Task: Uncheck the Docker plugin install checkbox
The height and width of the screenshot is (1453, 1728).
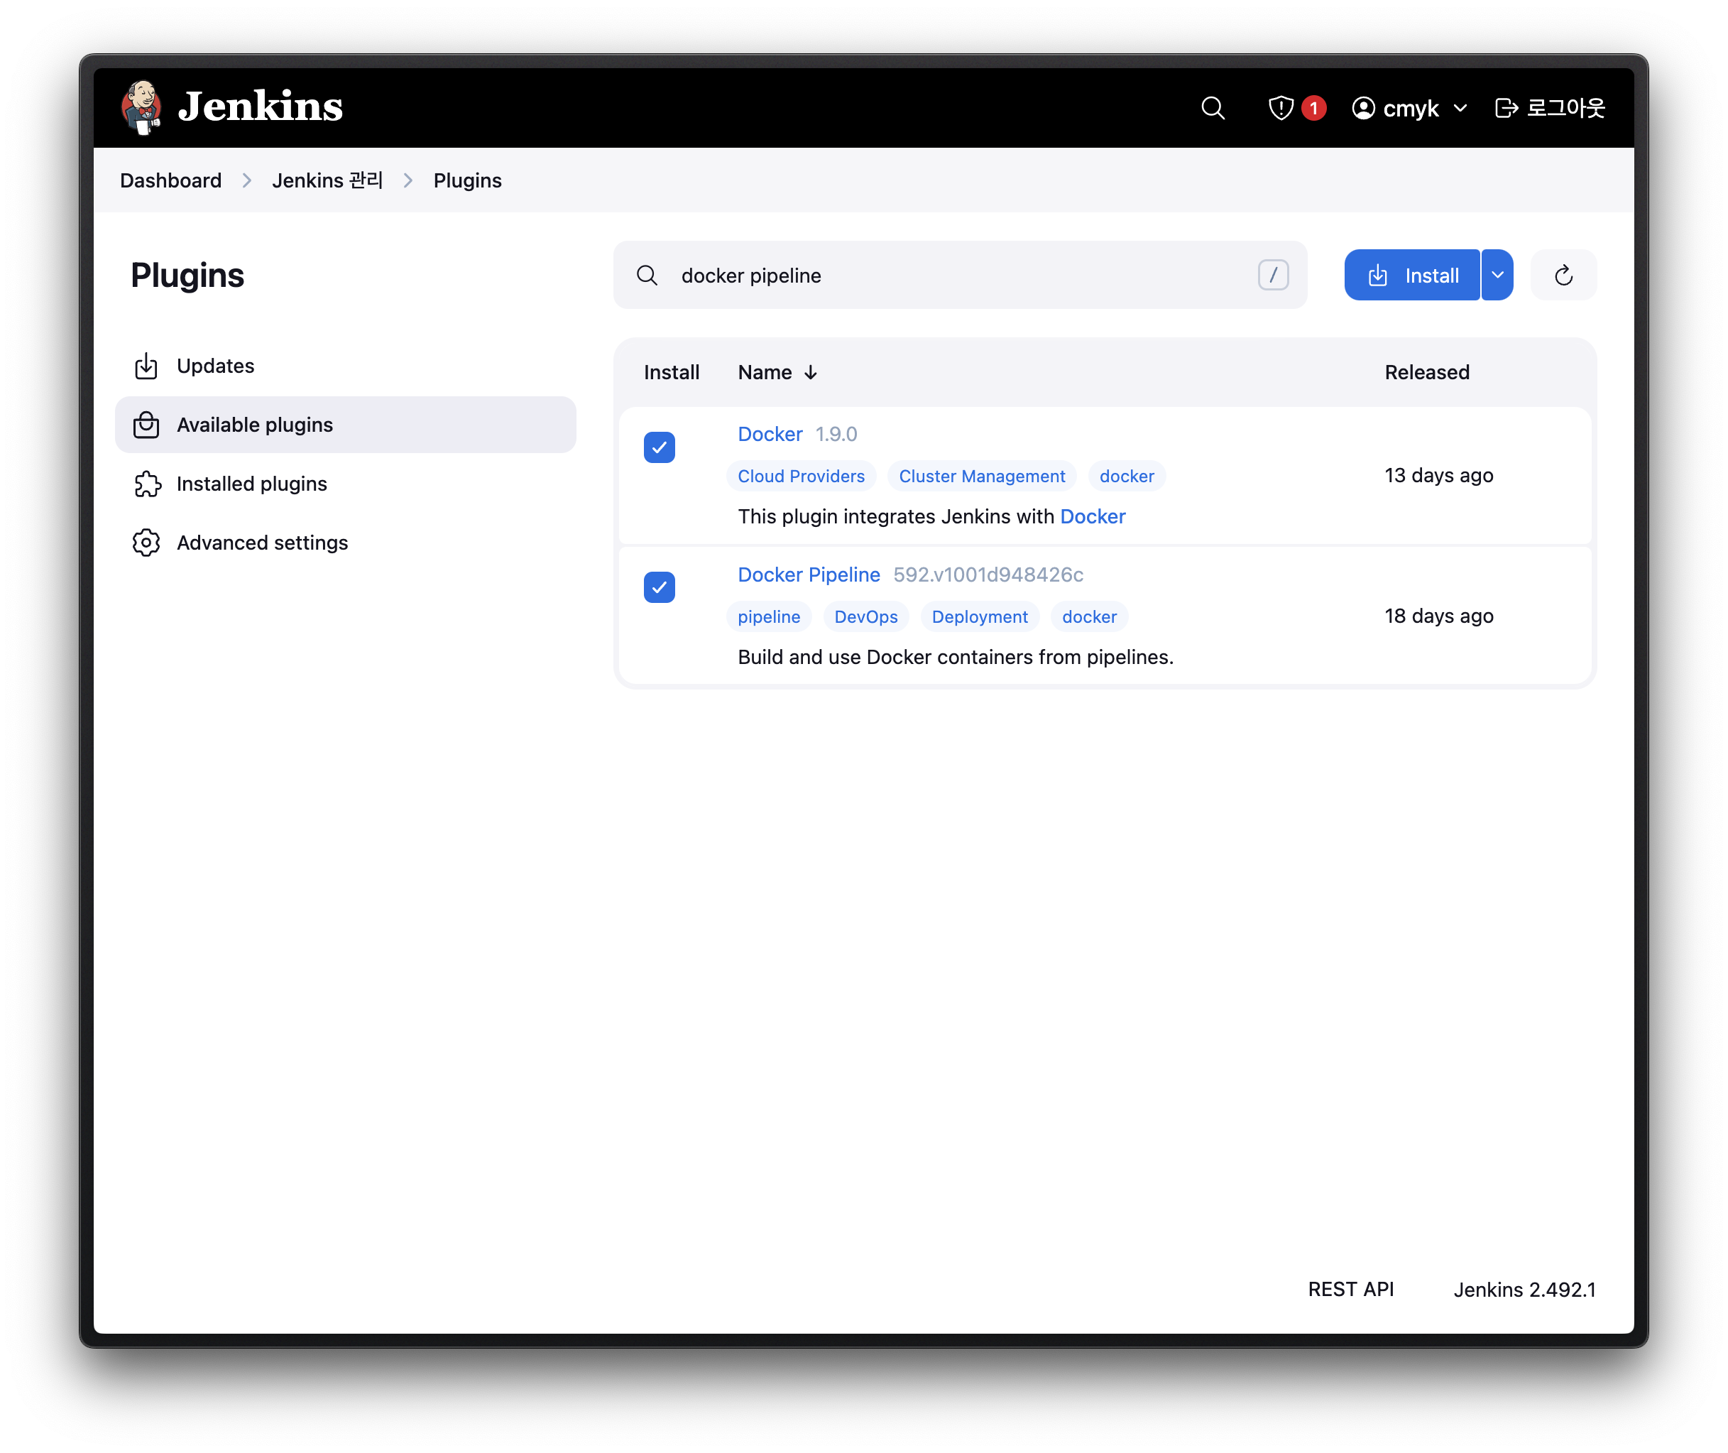Action: click(660, 447)
